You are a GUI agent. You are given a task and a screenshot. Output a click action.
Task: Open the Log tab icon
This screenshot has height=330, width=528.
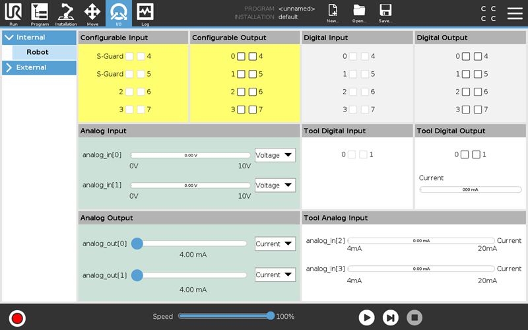[145, 13]
